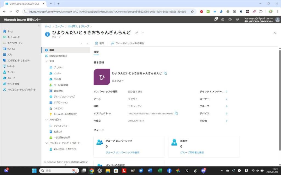The height and width of the screenshot is (175, 281).
Task: Open settings gear in Intune header
Action: coord(223,20)
